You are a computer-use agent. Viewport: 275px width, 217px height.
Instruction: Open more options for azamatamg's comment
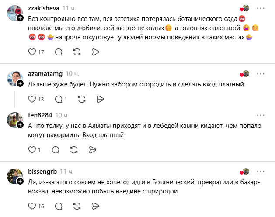(x=261, y=74)
